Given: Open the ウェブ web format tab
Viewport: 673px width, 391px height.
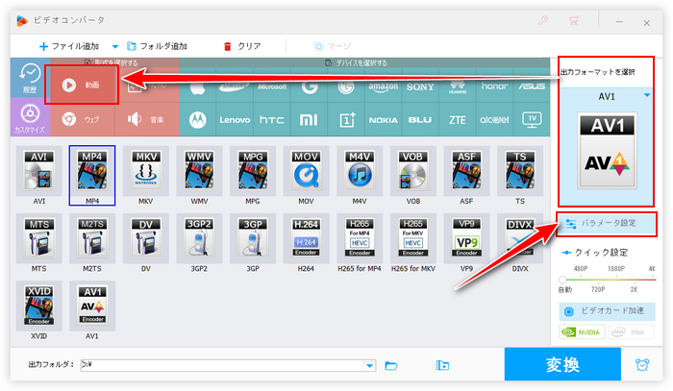Looking at the screenshot, I should (x=83, y=120).
